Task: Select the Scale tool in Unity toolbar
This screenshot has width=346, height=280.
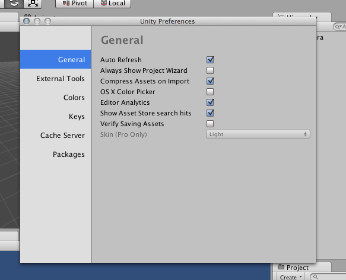Action: coord(33,4)
